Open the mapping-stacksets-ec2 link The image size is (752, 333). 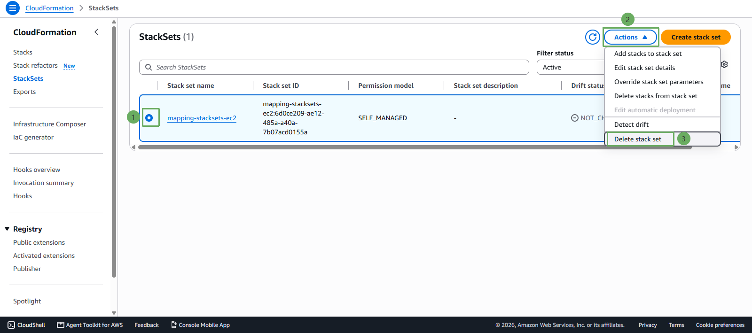tap(202, 118)
